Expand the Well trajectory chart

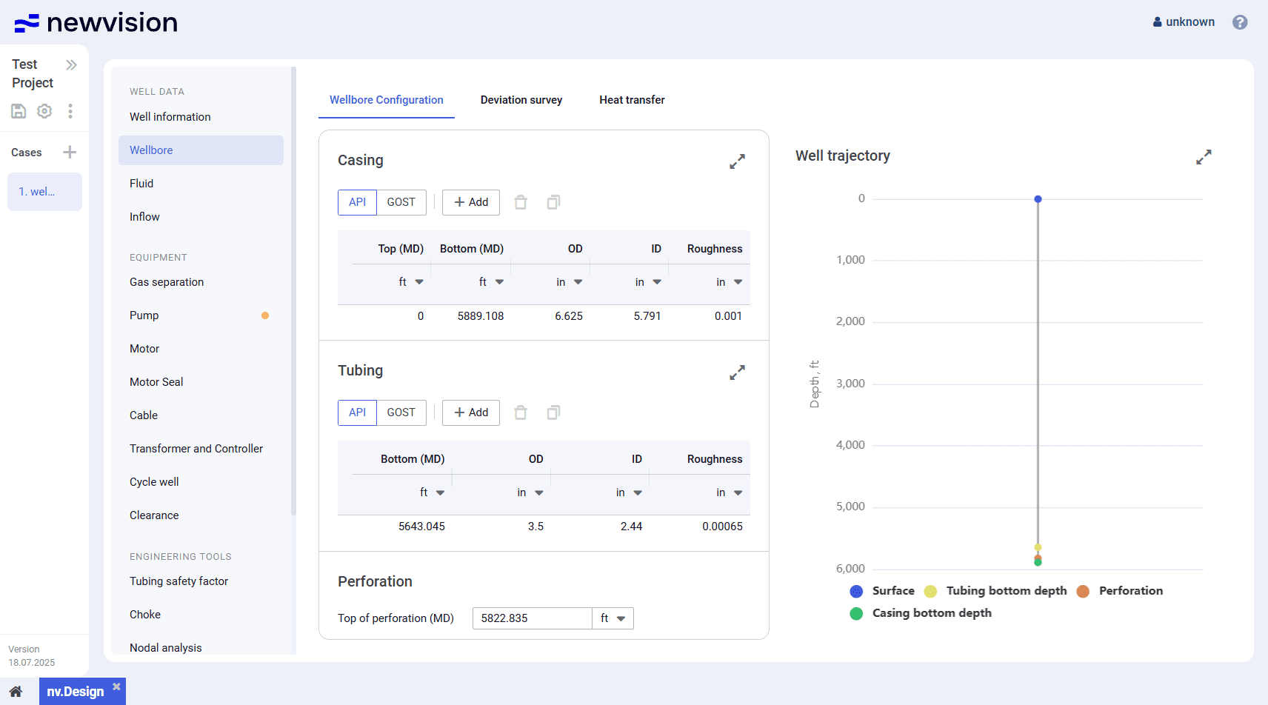click(1204, 157)
